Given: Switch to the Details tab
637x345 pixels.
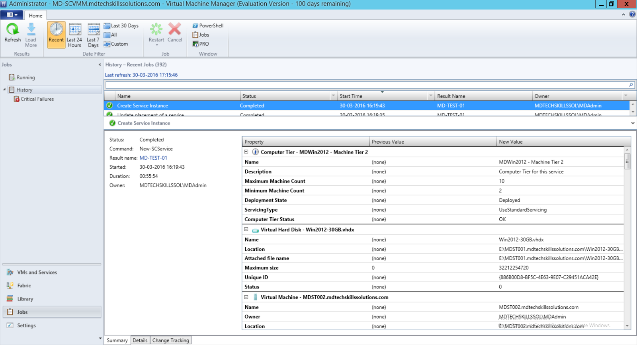Looking at the screenshot, I should 140,341.
